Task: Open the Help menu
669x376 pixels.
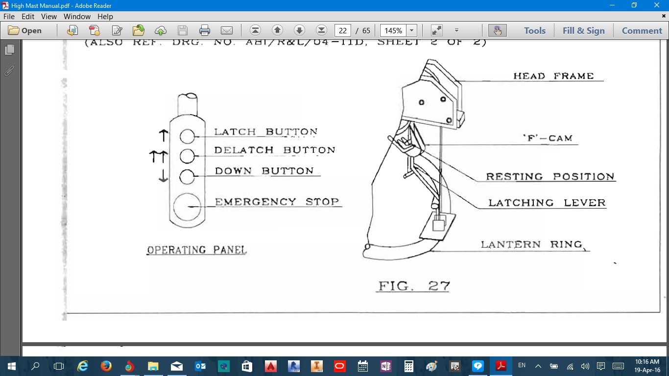Action: [x=105, y=16]
